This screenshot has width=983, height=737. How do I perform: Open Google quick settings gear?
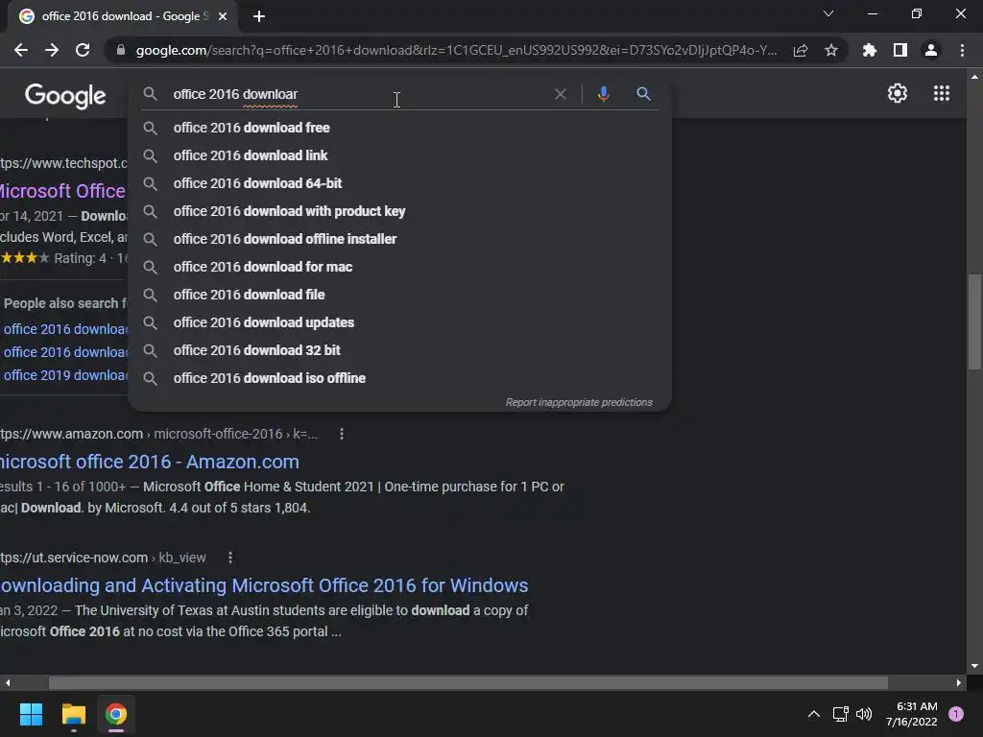click(x=898, y=93)
